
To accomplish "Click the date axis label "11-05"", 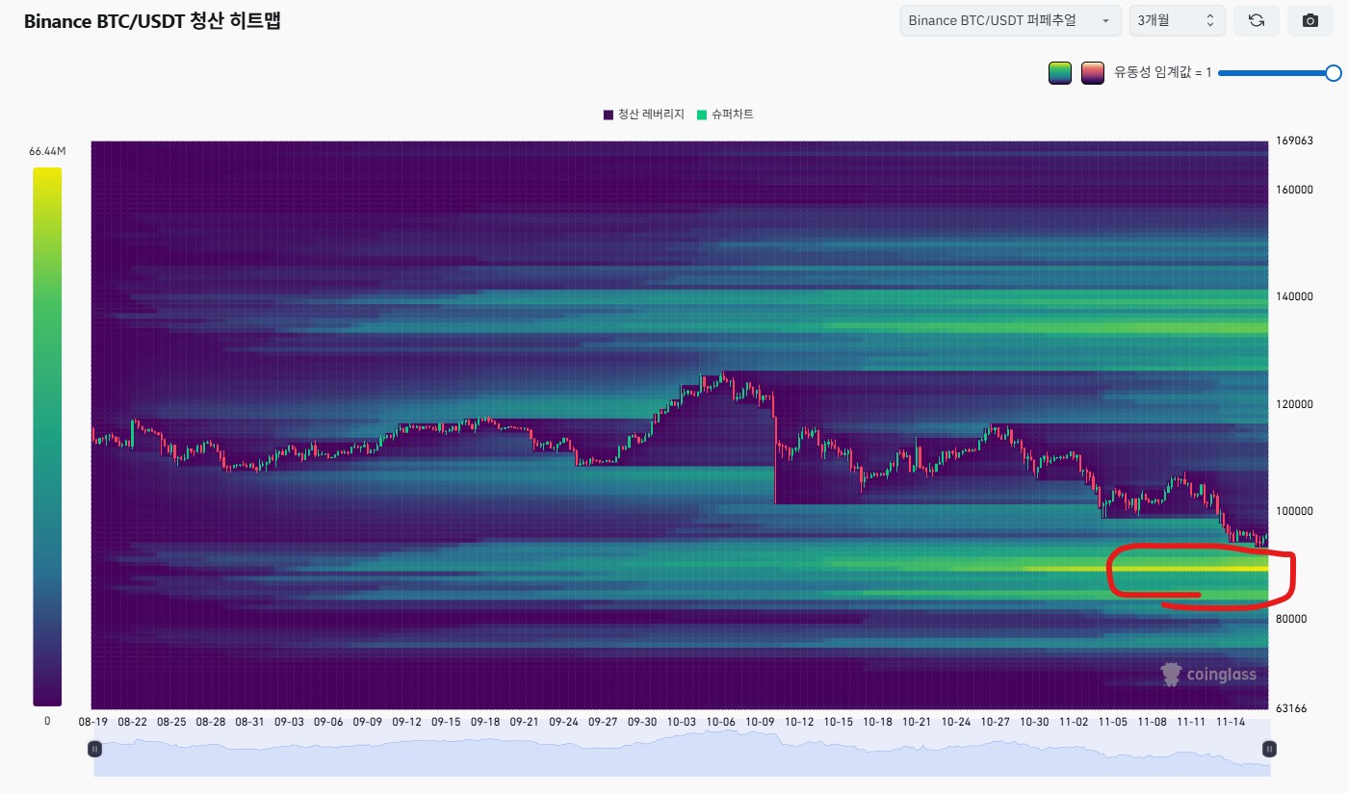I will (1112, 722).
